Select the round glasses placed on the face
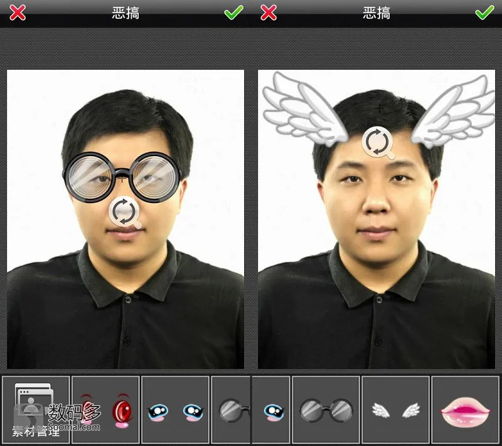The image size is (502, 446). (x=122, y=177)
